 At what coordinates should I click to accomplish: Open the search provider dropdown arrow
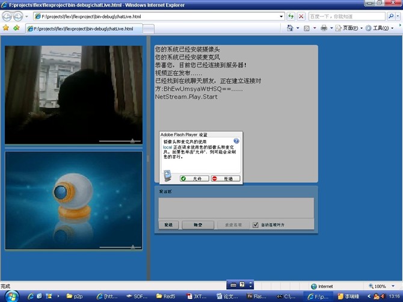tap(398, 16)
